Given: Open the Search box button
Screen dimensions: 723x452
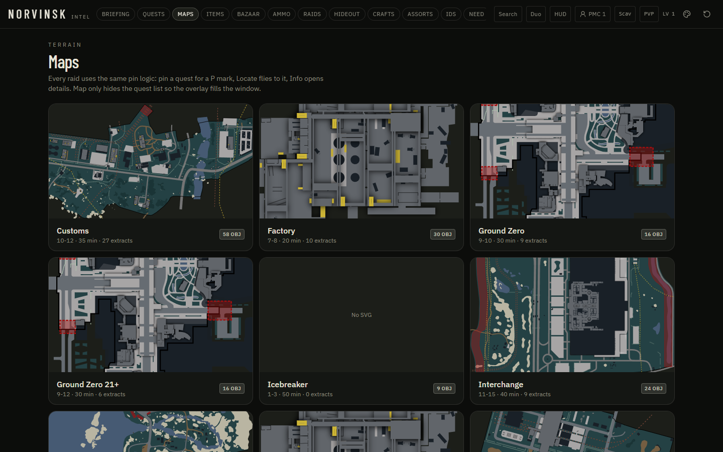Looking at the screenshot, I should point(508,14).
